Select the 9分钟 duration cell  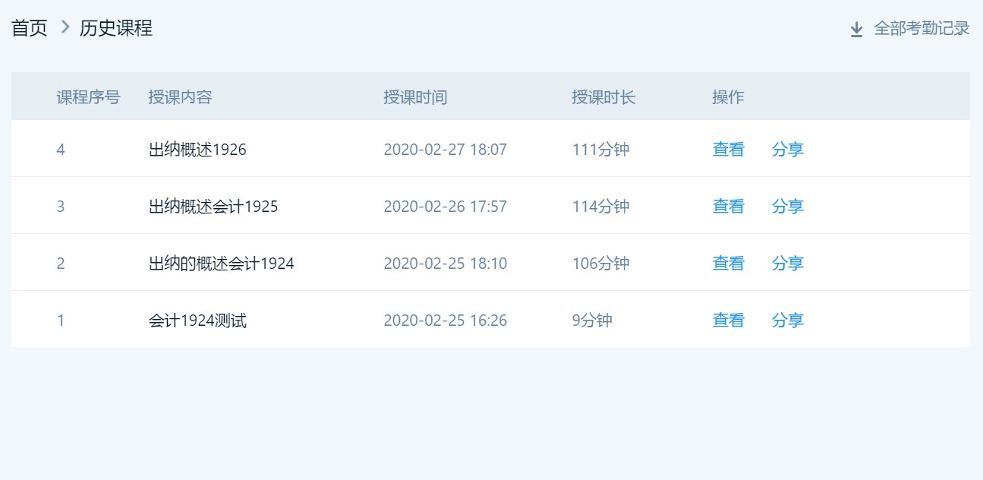tap(592, 321)
